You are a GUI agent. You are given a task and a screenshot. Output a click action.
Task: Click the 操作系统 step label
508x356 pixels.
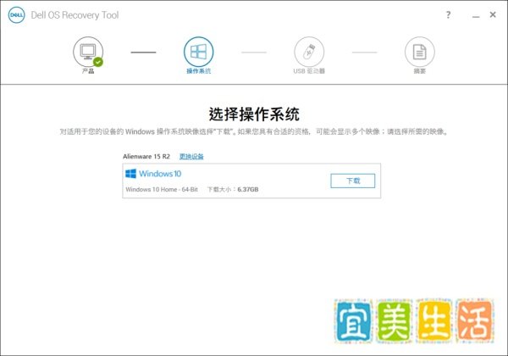[199, 71]
